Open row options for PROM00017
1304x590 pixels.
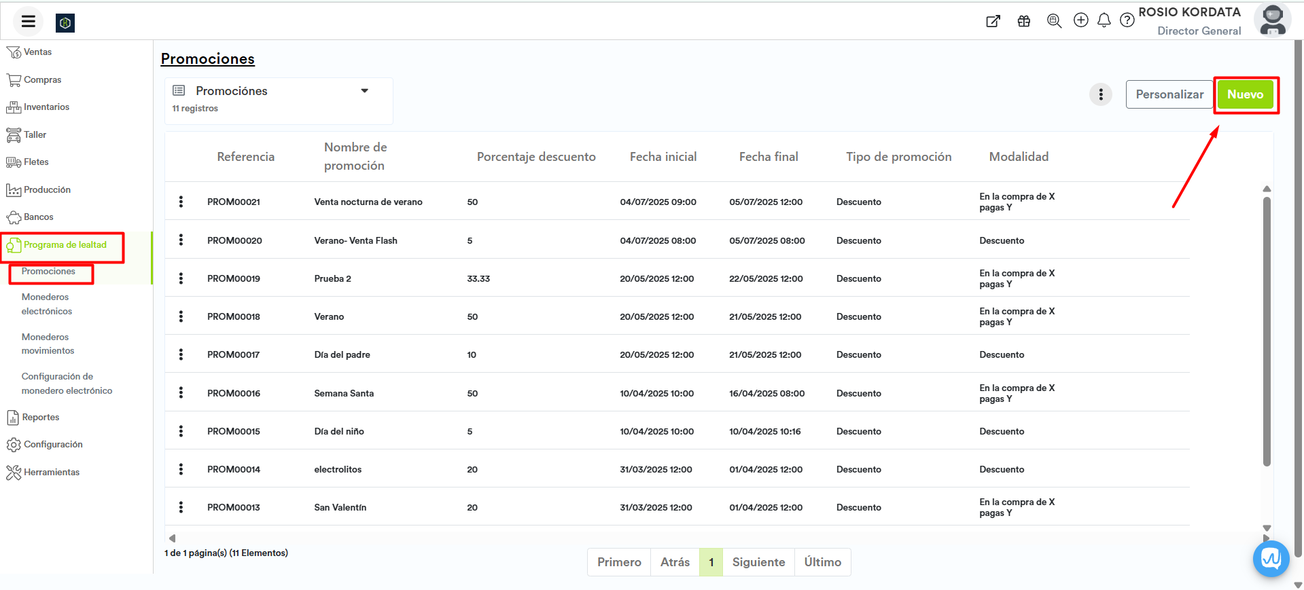pyautogui.click(x=181, y=354)
